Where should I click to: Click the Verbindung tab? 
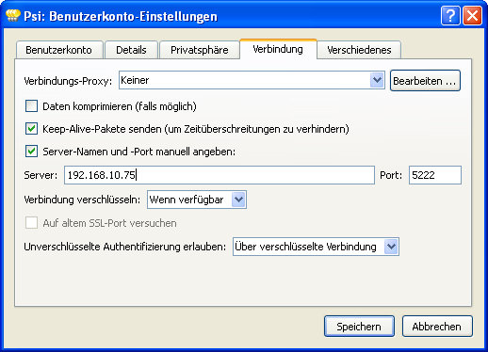[278, 49]
